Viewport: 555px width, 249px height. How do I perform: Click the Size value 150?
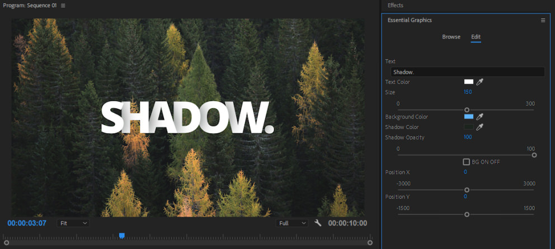(x=468, y=92)
